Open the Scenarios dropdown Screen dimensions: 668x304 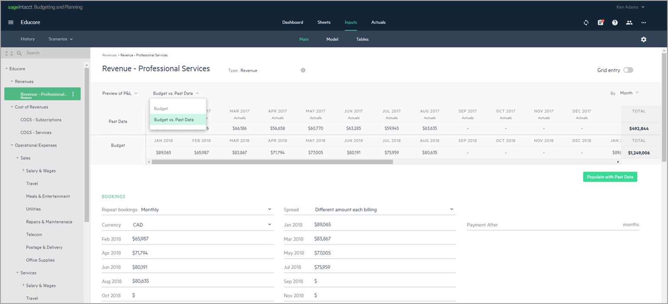pyautogui.click(x=61, y=39)
